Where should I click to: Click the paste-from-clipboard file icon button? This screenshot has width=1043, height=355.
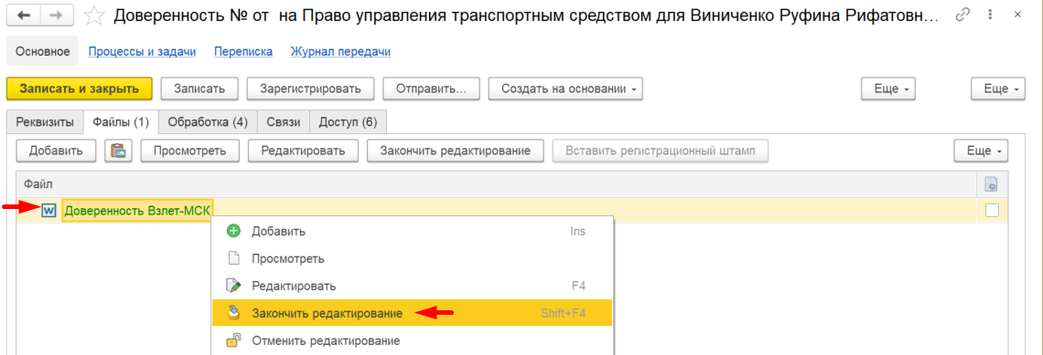(x=119, y=151)
